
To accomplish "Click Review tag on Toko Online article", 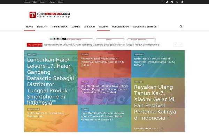I will click(x=85, y=82).
